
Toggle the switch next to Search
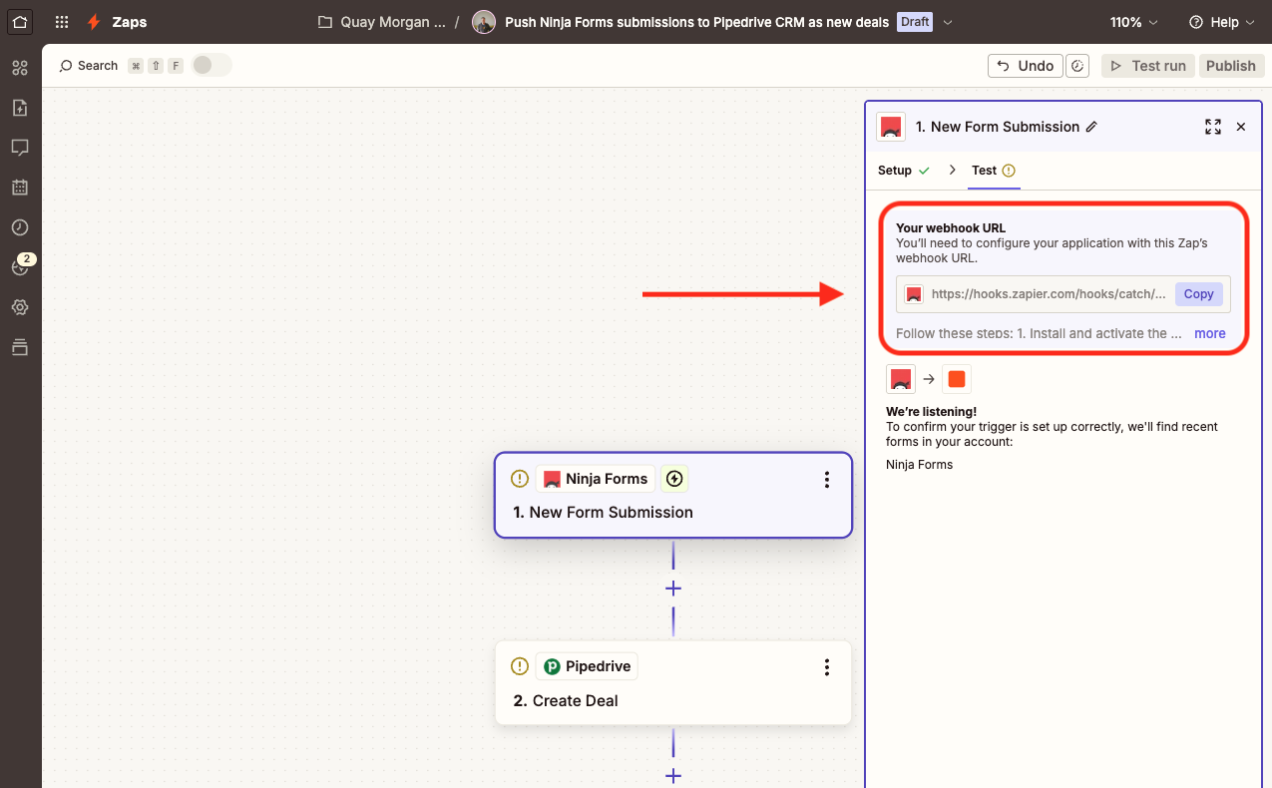(212, 65)
